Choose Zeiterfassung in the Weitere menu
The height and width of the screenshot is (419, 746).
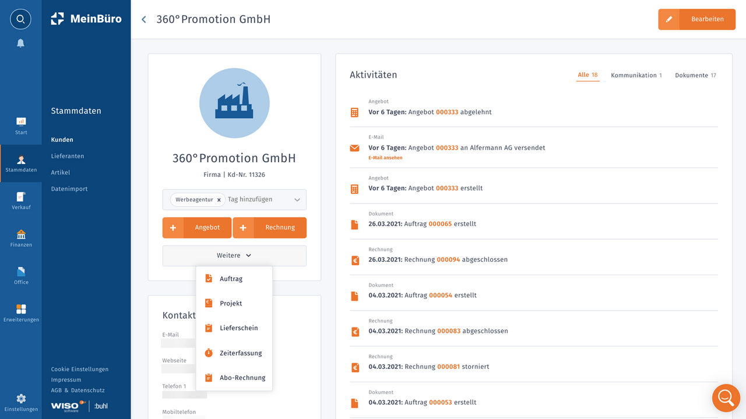[241, 353]
